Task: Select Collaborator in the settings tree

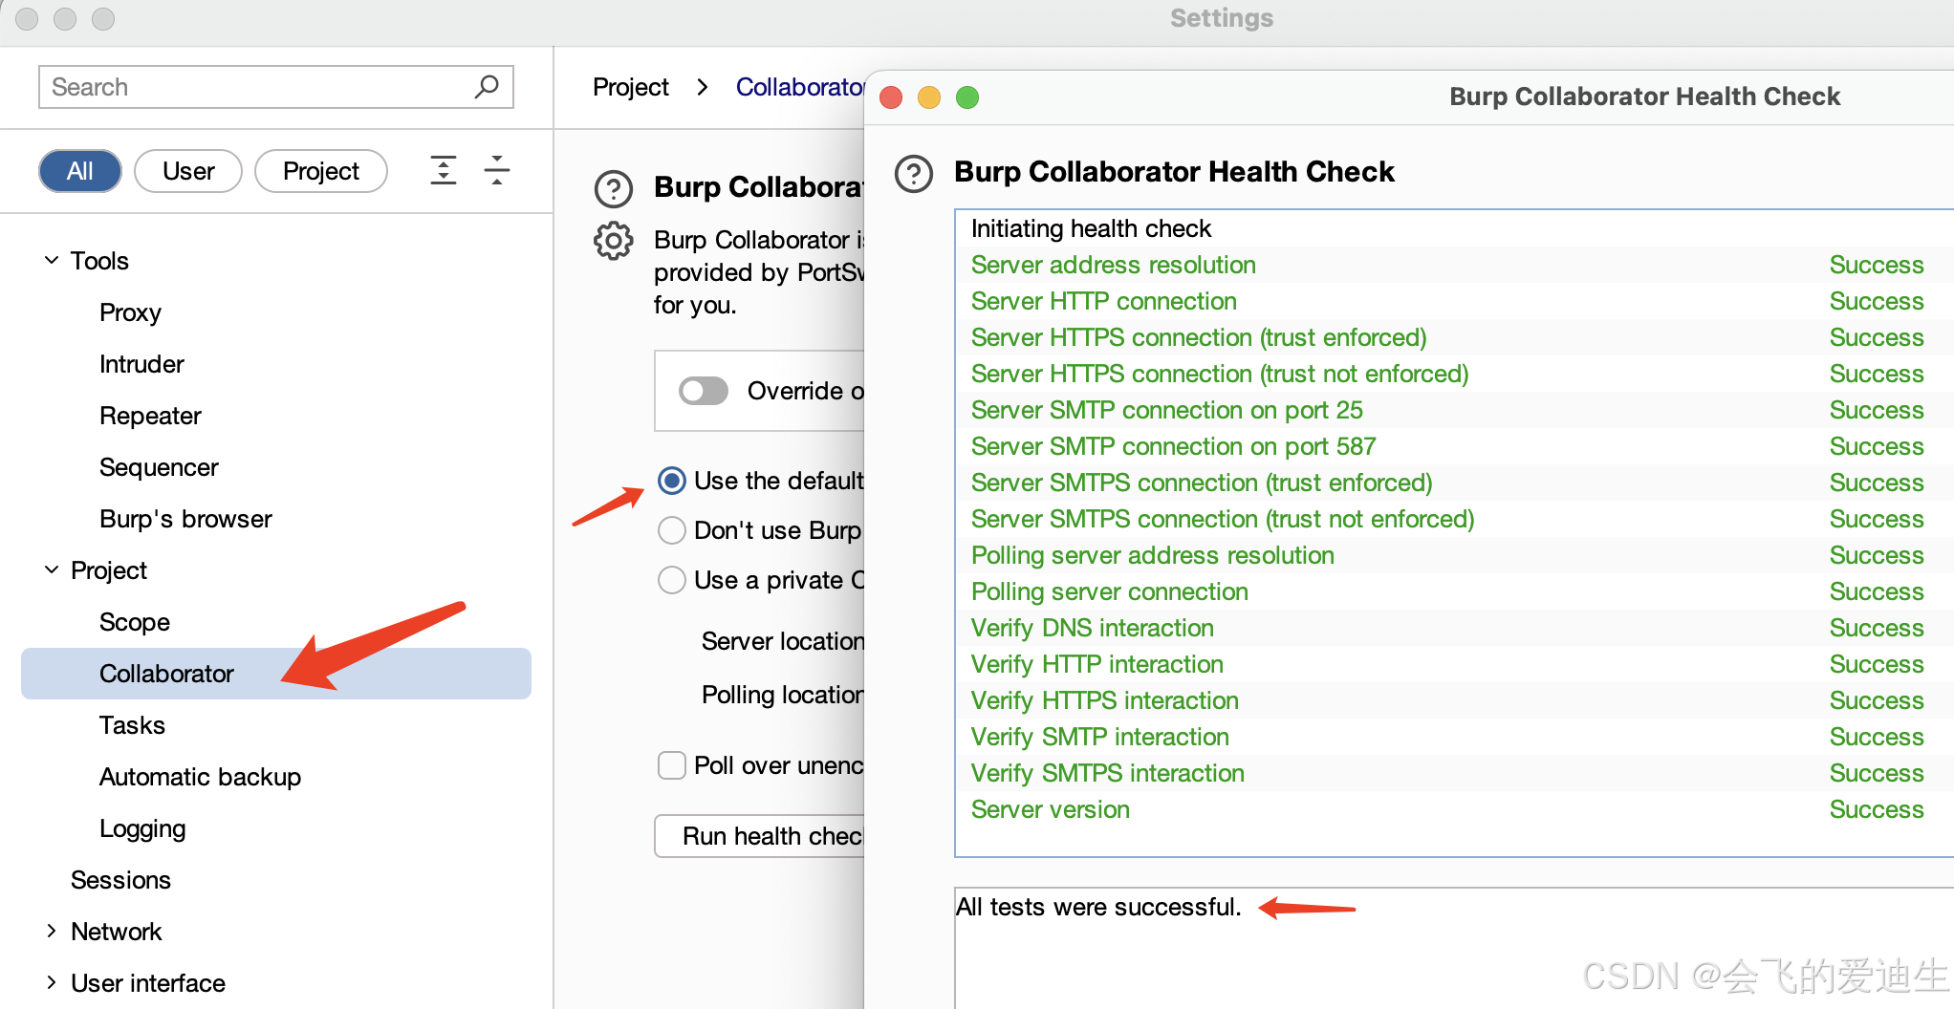Action: (276, 674)
